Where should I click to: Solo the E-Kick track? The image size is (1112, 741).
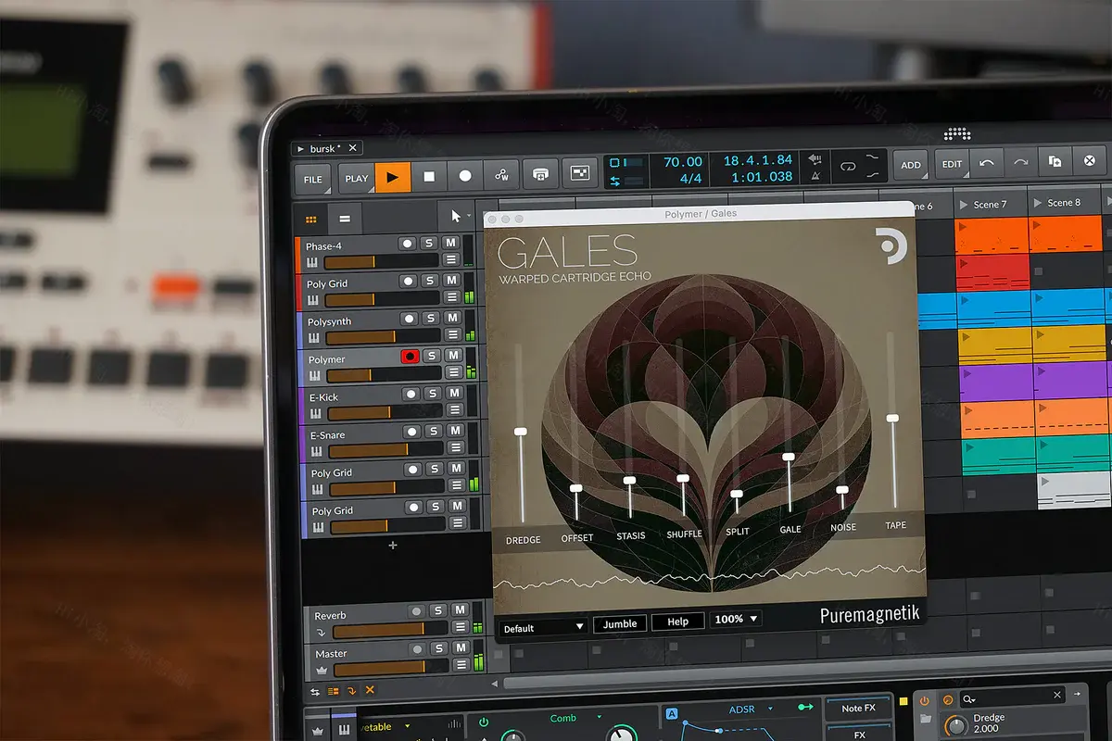(431, 393)
